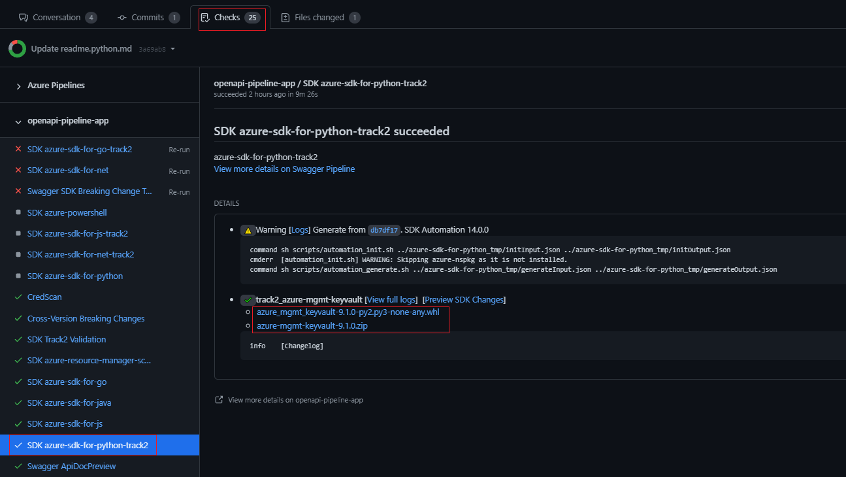The image size is (846, 477).
Task: Click the green check badge beside track2_azure-mgmt-keyvault
Action: (x=248, y=300)
